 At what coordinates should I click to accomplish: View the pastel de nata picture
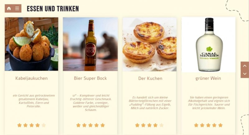point(149,44)
